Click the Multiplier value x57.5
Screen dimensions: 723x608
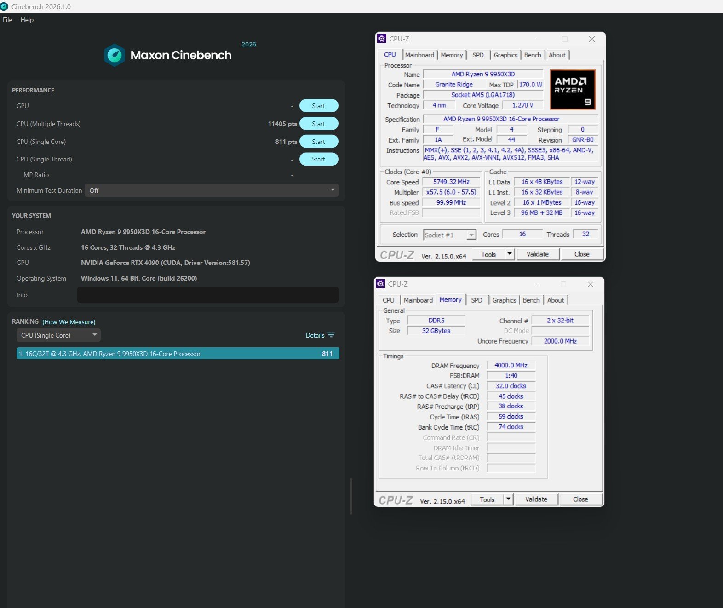(451, 192)
